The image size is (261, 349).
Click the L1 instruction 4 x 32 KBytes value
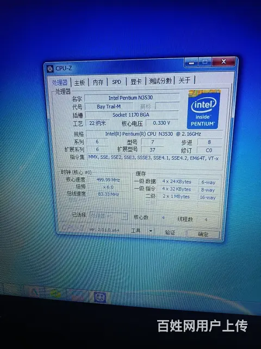tap(177, 189)
